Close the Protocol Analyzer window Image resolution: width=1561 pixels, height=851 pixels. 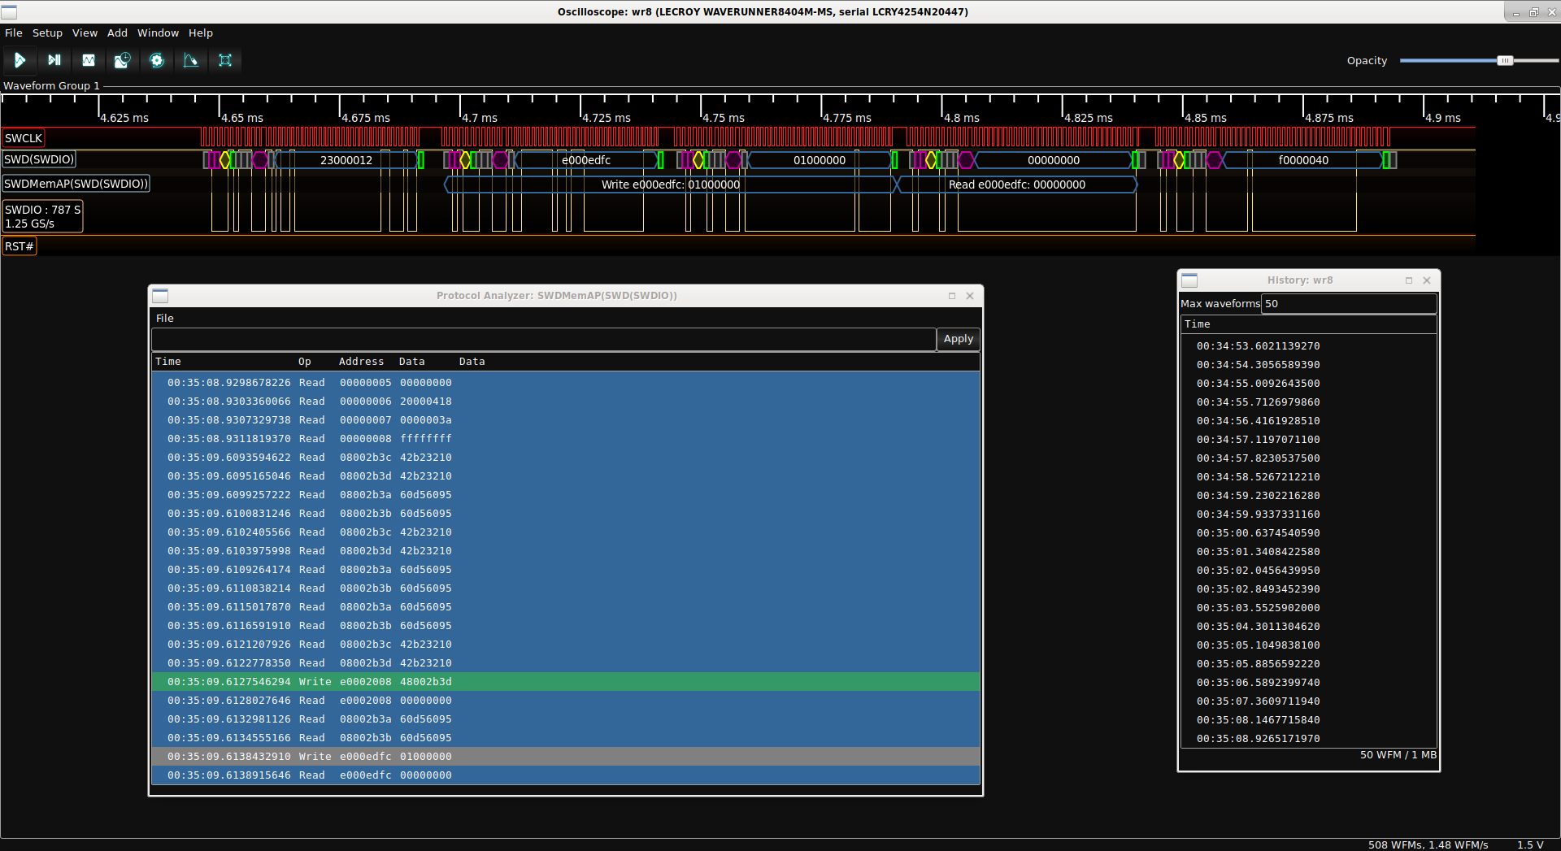coord(970,296)
